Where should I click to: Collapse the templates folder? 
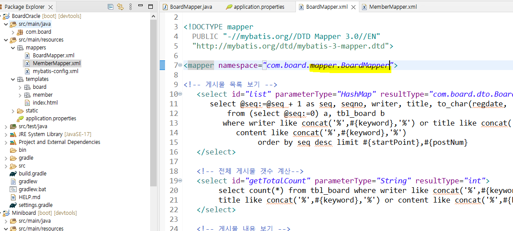point(13,79)
